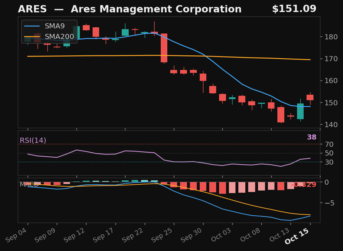Click the Sep 12 date label
343x251 pixels.
pyautogui.click(x=75, y=235)
